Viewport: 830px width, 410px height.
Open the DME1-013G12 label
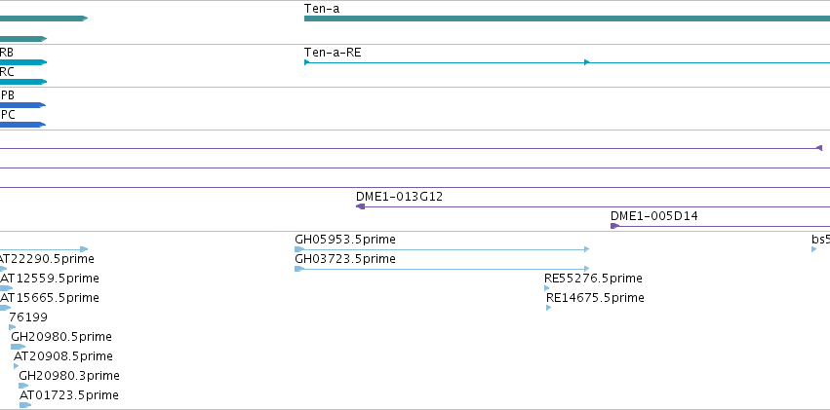click(399, 197)
